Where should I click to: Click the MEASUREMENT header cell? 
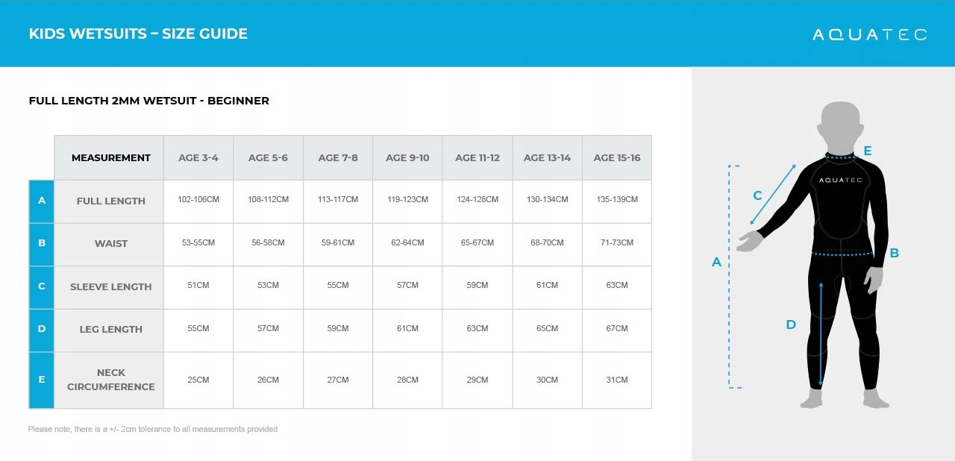110,157
